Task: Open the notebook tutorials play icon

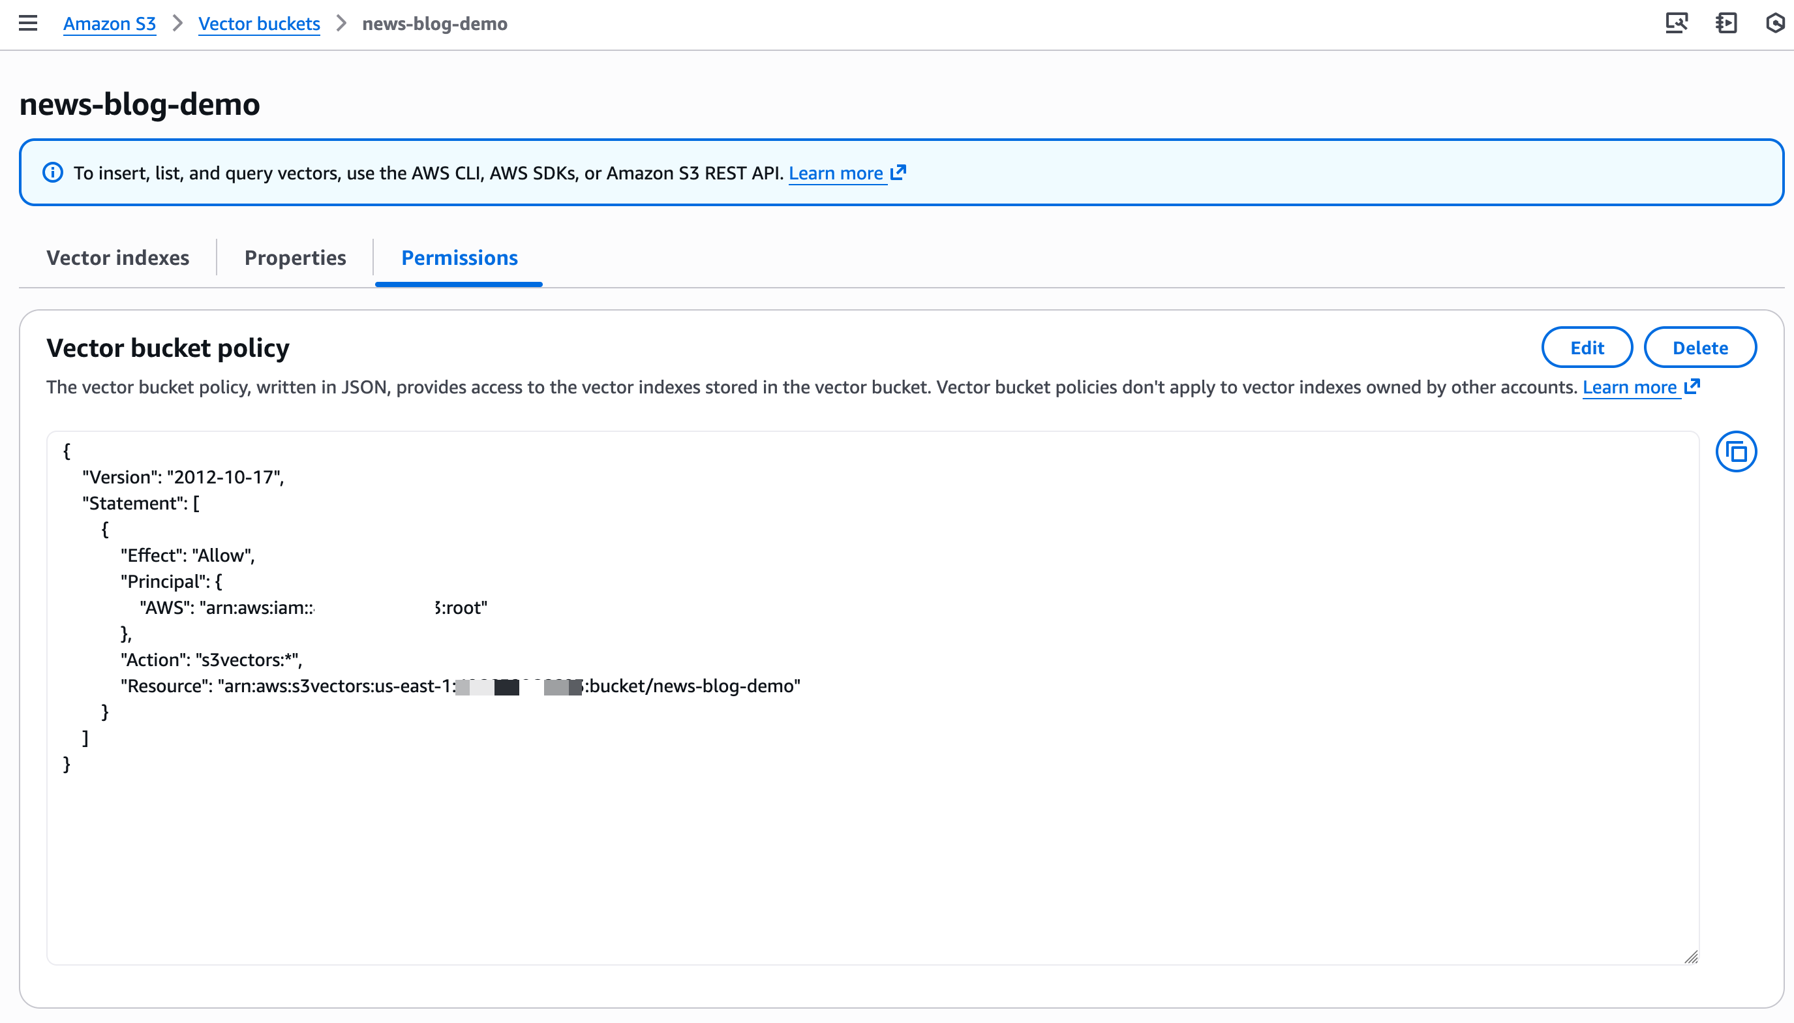Action: pos(1726,23)
